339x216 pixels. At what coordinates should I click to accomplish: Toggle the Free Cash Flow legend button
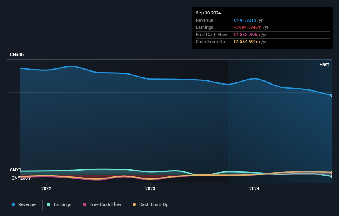pos(102,205)
